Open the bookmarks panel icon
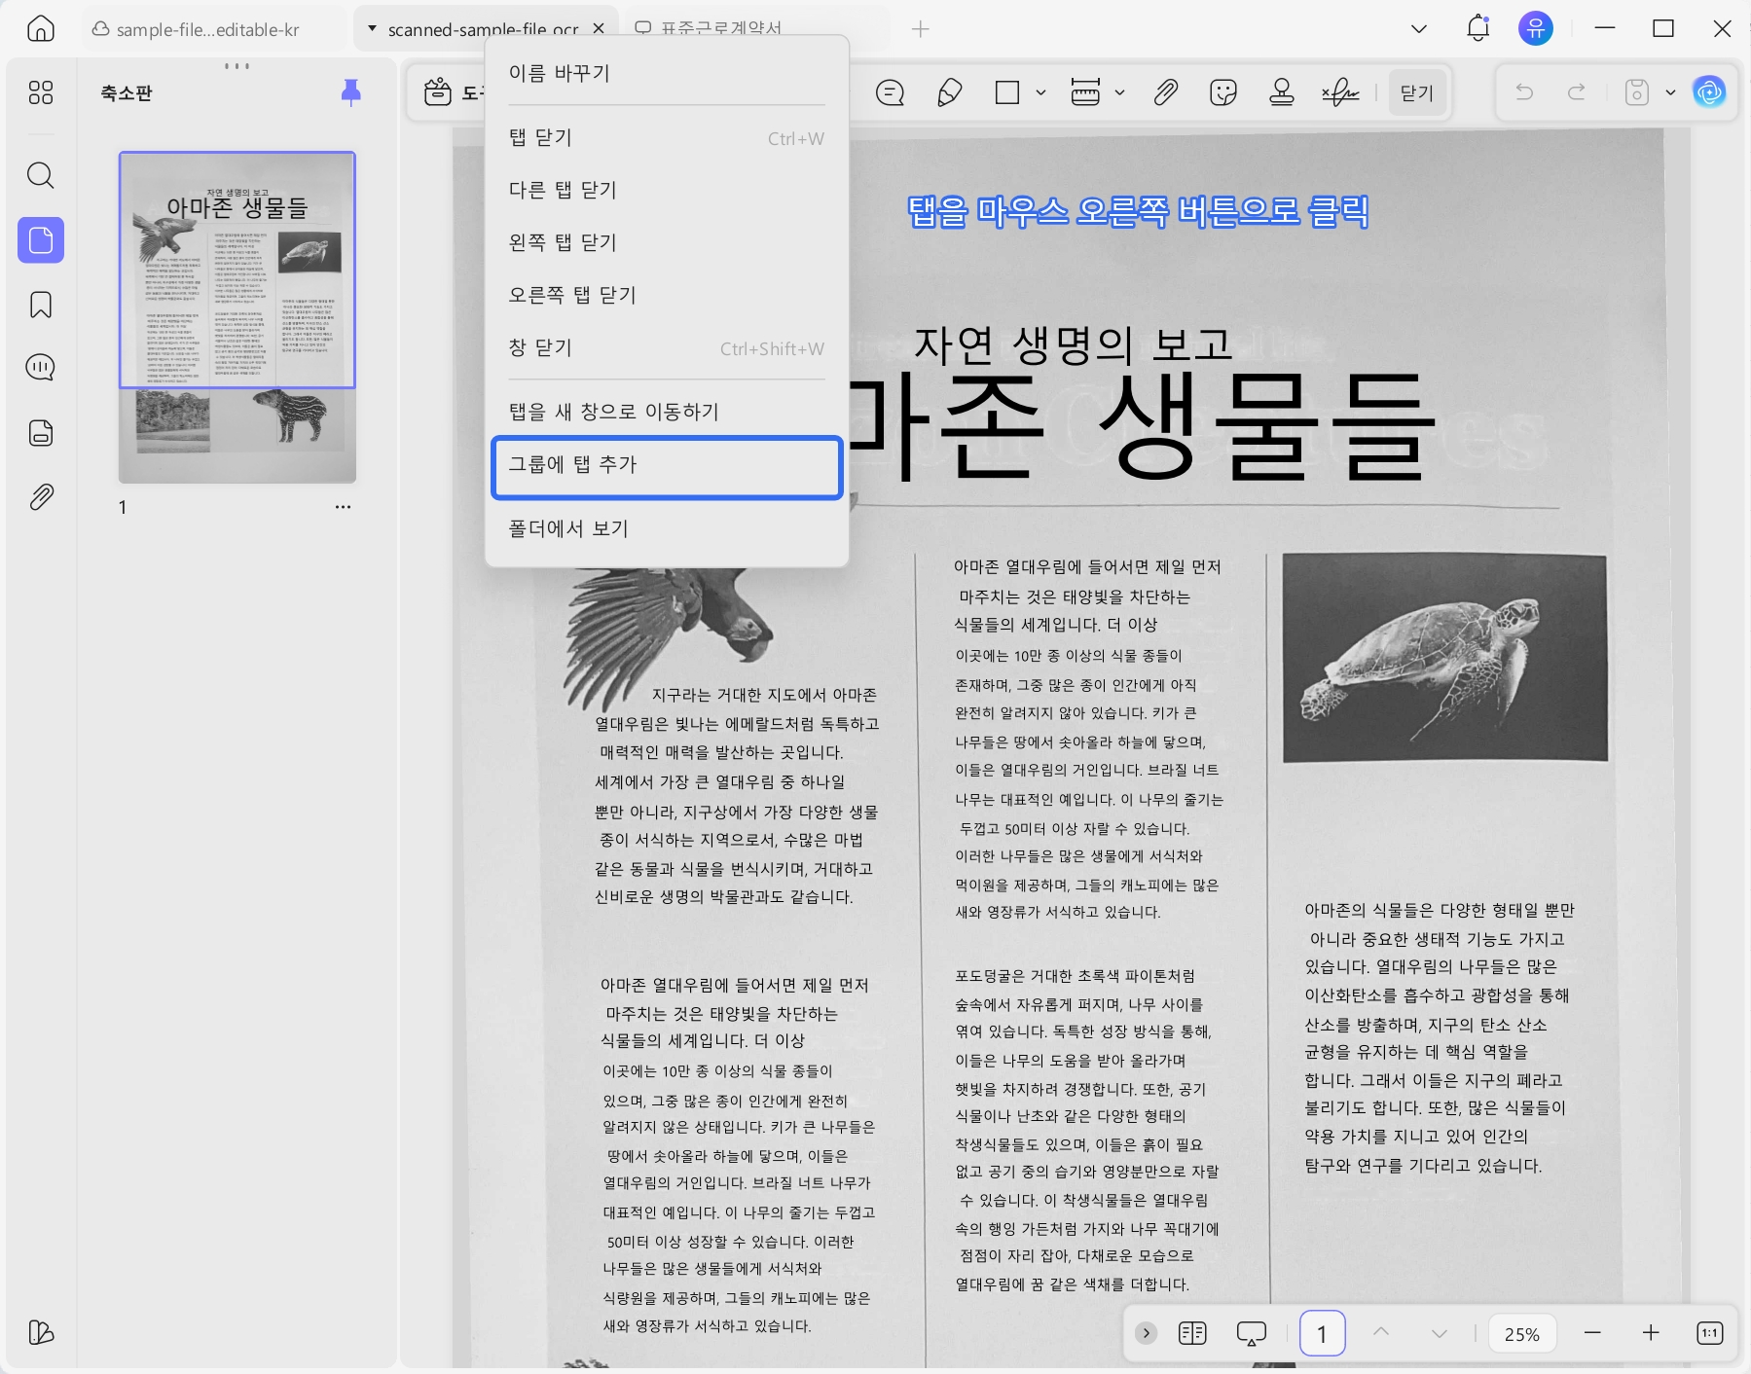 [41, 305]
